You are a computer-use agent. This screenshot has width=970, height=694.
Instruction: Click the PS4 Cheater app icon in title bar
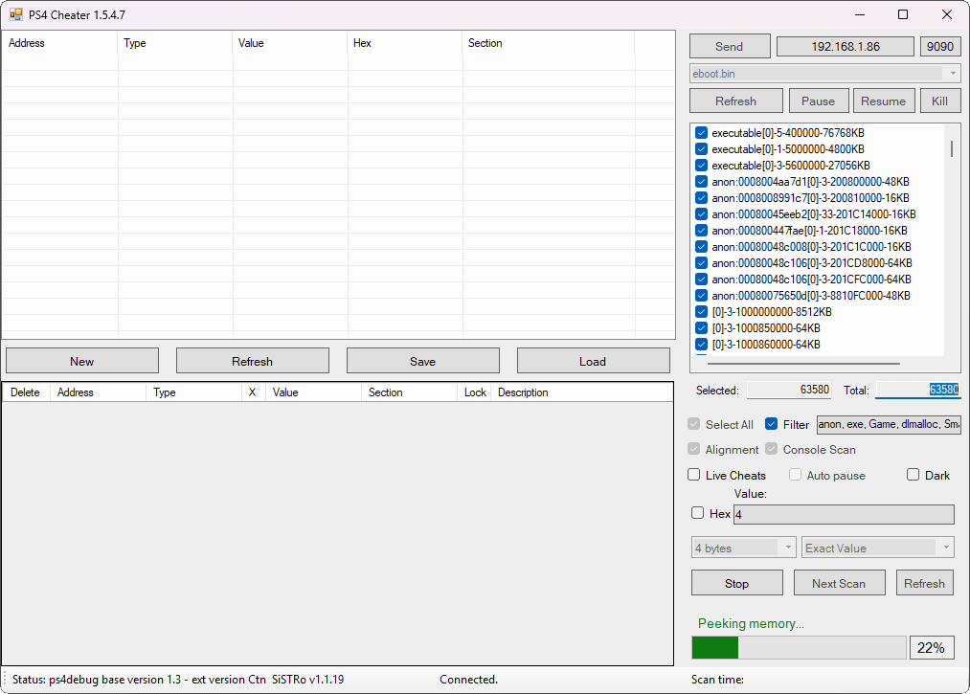coord(16,14)
